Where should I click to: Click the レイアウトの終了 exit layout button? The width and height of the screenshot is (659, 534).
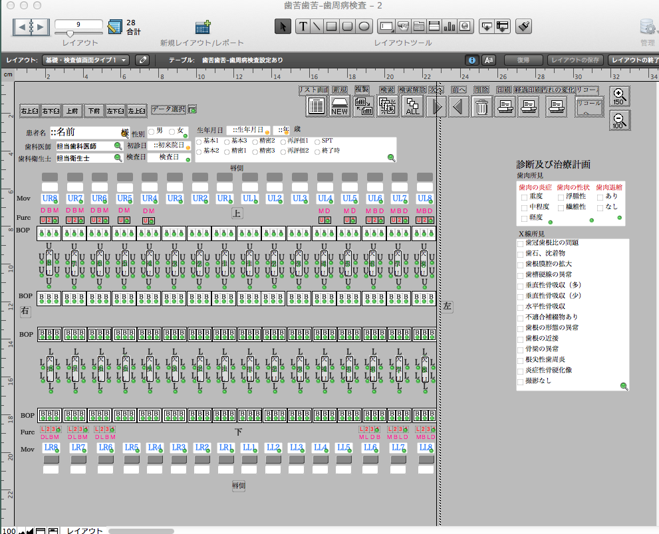tap(634, 60)
